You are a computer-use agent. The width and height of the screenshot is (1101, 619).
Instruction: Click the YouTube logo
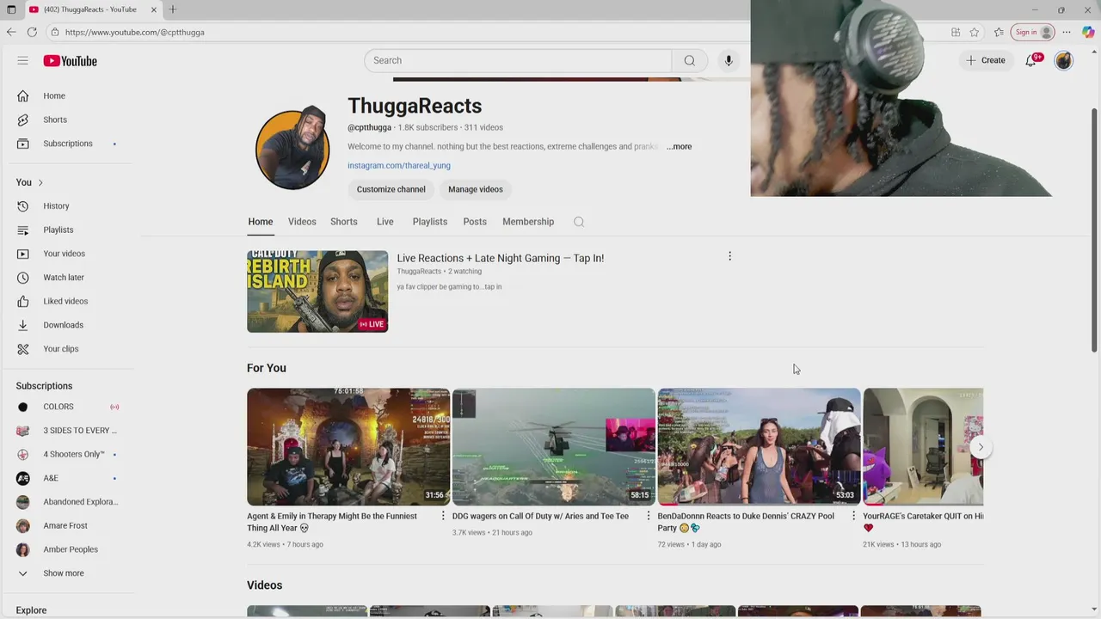71,61
